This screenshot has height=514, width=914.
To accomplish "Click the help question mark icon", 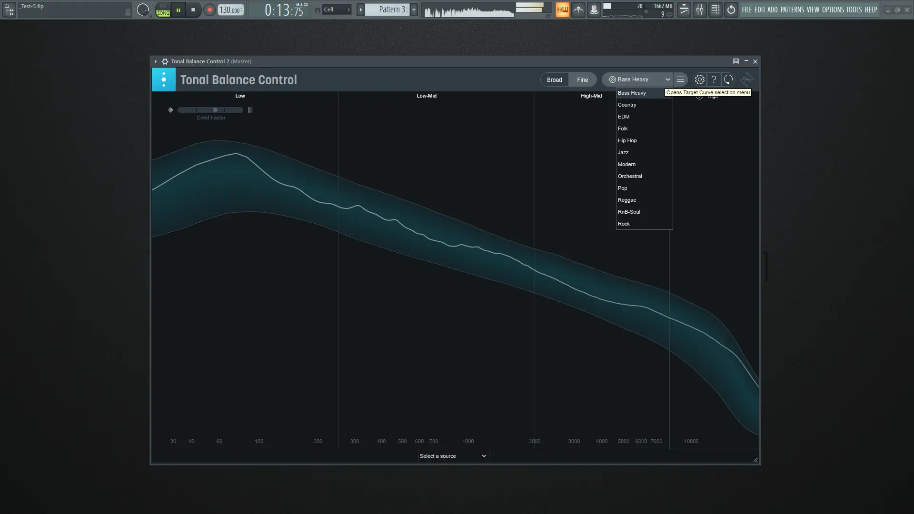I will click(714, 79).
